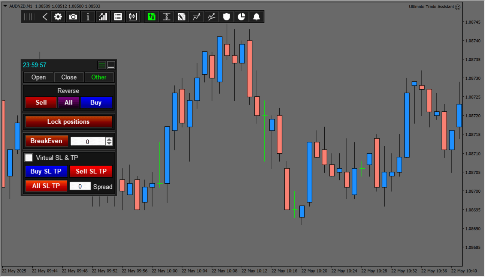Viewport: 485px width, 277px height.
Task: Open alerts with the bell icon
Action: 257,17
